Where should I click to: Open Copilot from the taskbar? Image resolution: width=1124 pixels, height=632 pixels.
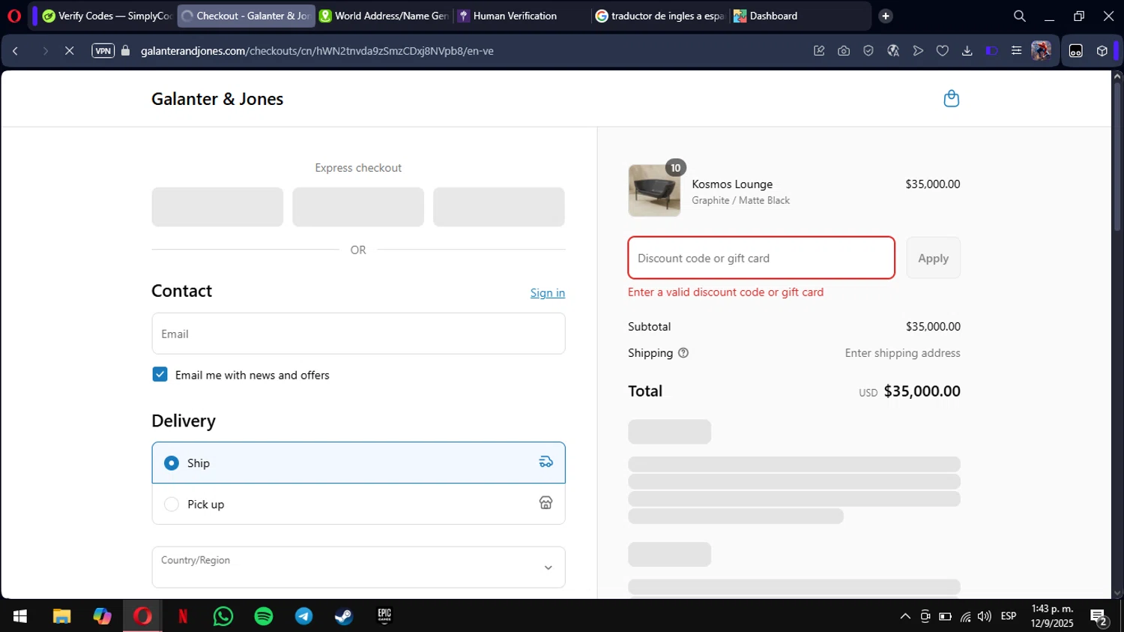click(x=102, y=616)
